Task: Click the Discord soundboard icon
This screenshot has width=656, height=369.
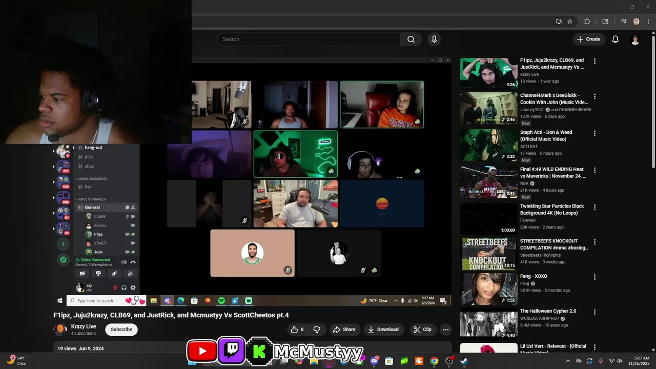Action: tap(130, 273)
